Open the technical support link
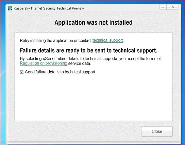Image resolution: width=185 pixels, height=145 pixels. click(107, 40)
